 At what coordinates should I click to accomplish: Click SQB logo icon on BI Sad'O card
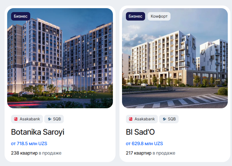[x=164, y=119]
